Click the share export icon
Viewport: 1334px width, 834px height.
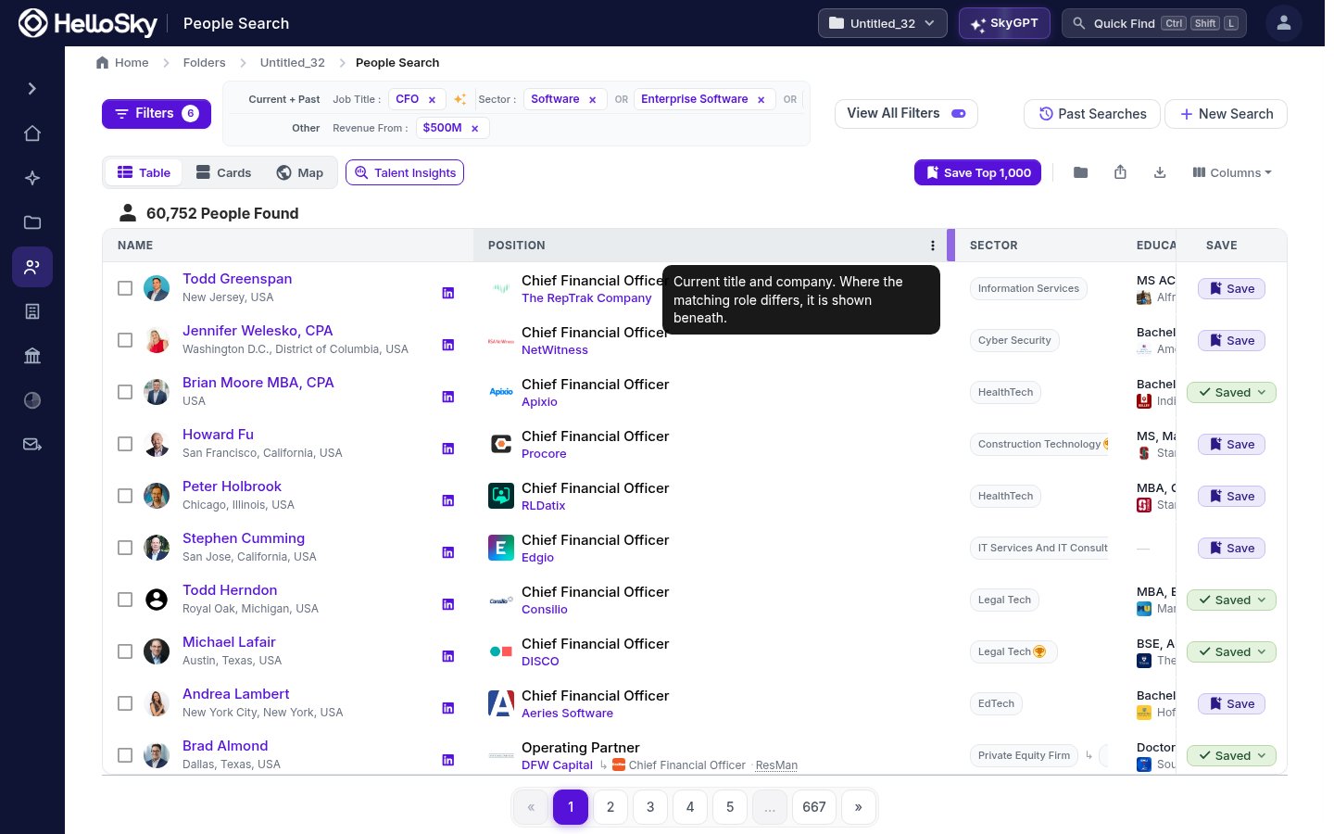(1120, 172)
